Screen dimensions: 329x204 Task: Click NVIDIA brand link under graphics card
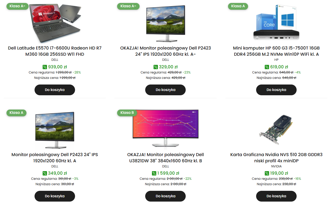276,166
